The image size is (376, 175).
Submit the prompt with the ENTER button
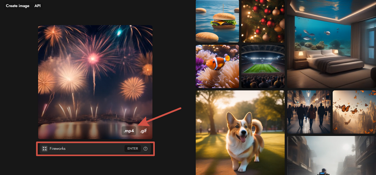(x=132, y=148)
